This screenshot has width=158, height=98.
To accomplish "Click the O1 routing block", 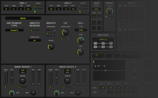I will (95, 43).
